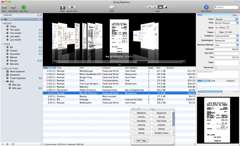
Task: Click the Fast Food tag pill
Action: pos(162,121)
